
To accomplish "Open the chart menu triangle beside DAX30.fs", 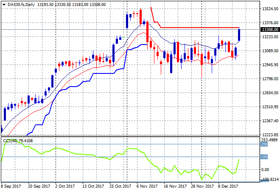I will tap(4, 5).
